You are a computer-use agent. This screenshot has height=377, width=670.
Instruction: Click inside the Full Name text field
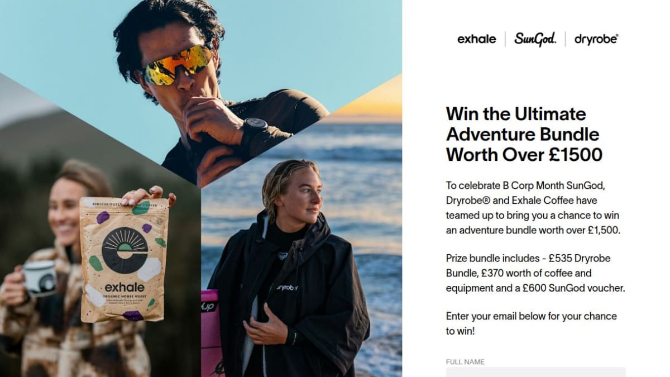tap(535, 372)
